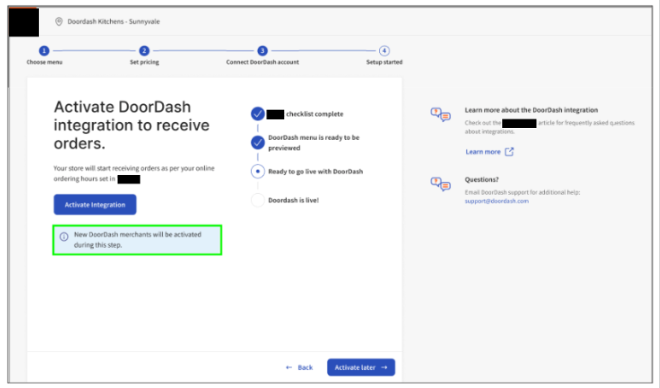
Task: Click the checkmark beside DoorDash menu ready to be previewed
Action: [258, 143]
